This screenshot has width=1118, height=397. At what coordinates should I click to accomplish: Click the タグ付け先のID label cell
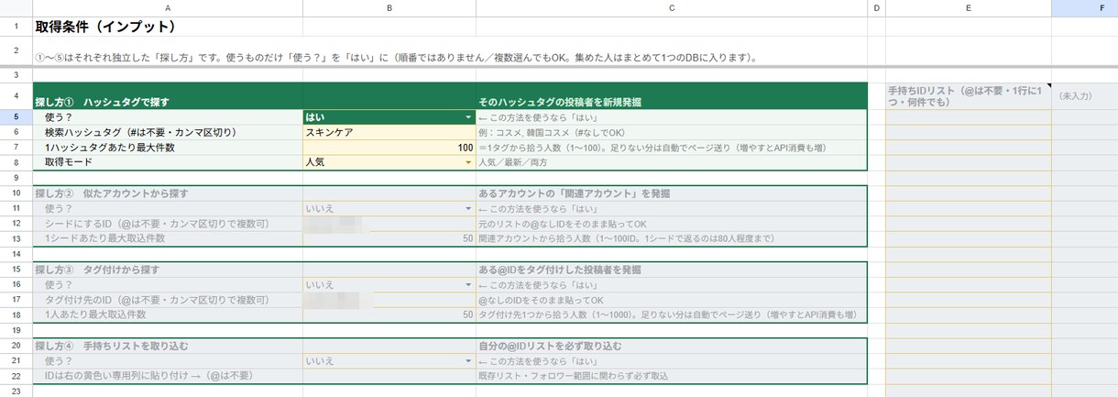pos(169,300)
